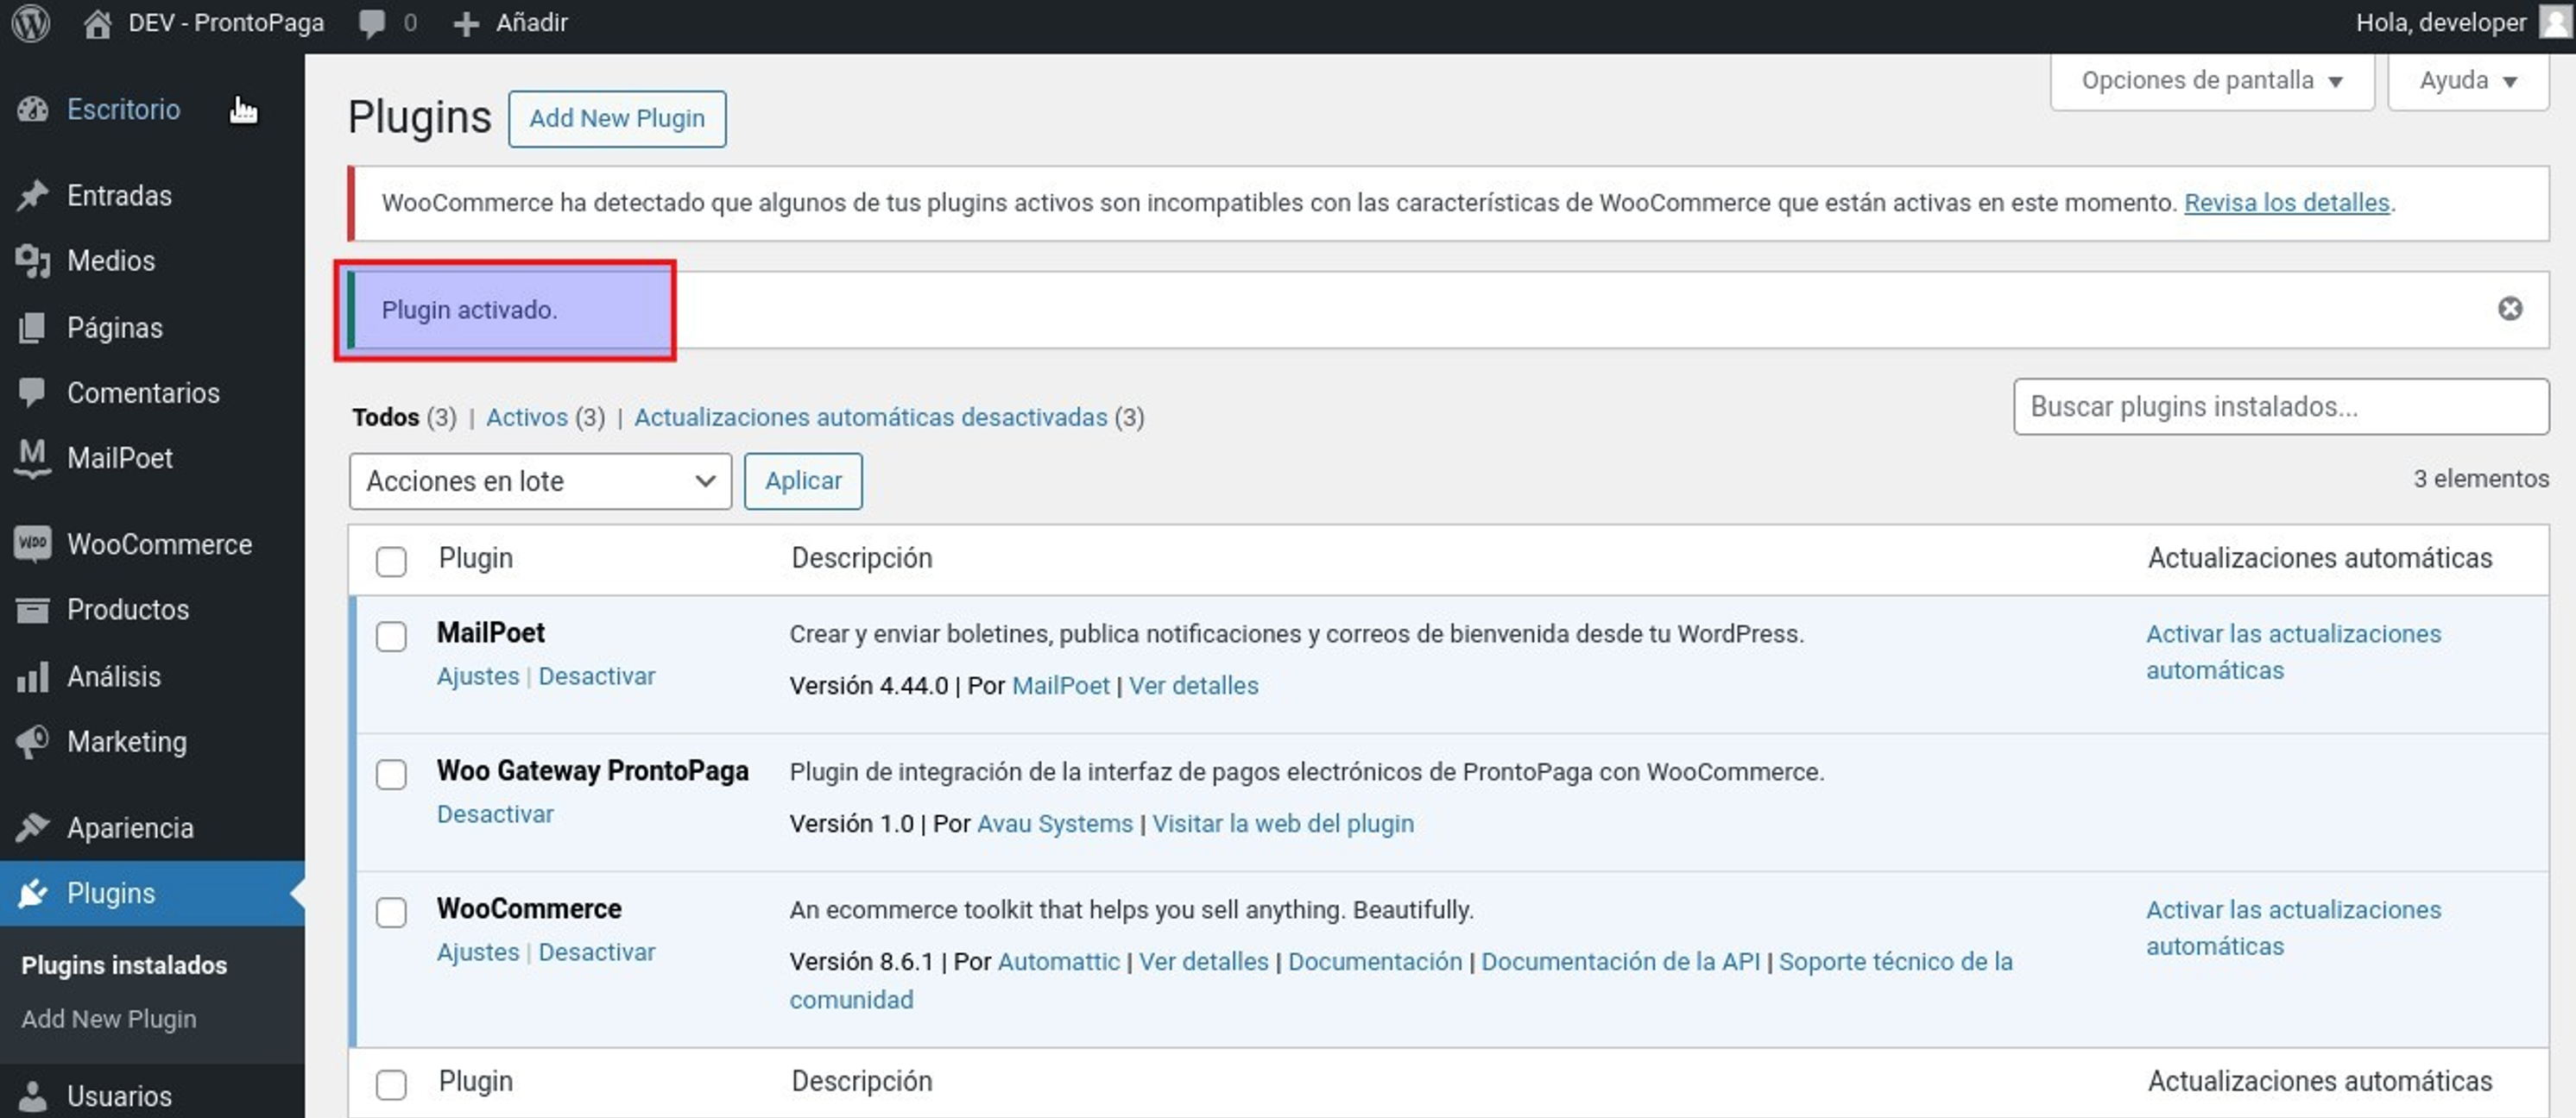This screenshot has width=2576, height=1118.
Task: Toggle the select-all checkbox in table header
Action: pos(391,561)
